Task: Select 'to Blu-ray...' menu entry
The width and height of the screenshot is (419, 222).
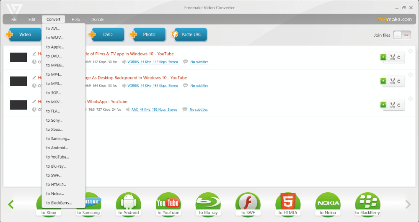Action: 64,166
